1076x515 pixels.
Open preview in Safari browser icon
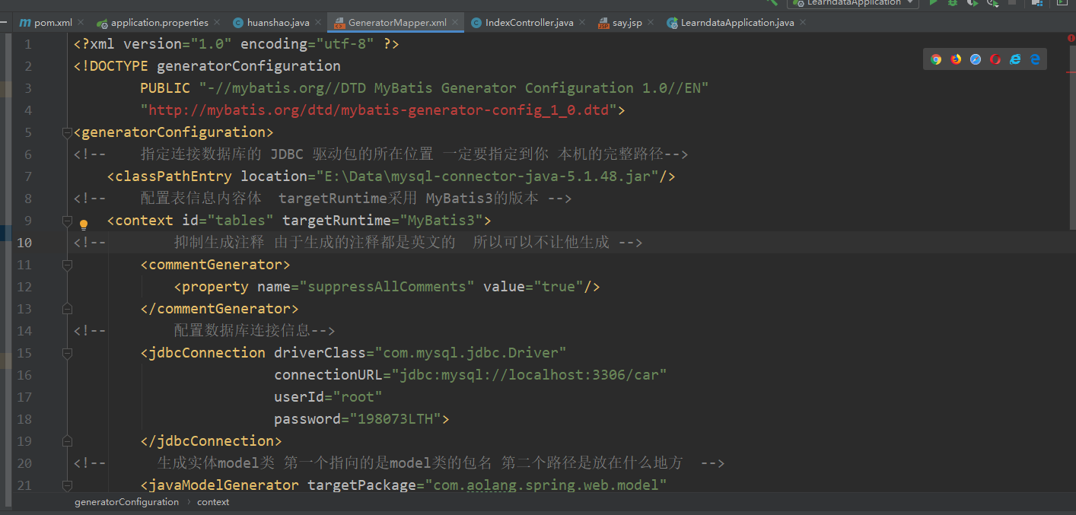point(976,59)
